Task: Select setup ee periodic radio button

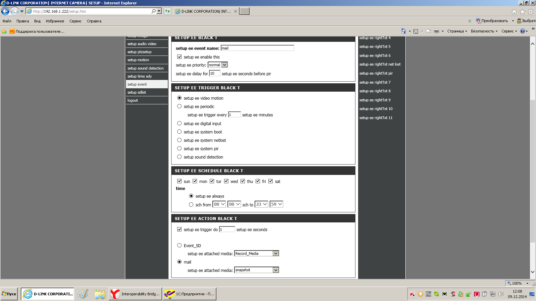Action: [179, 106]
